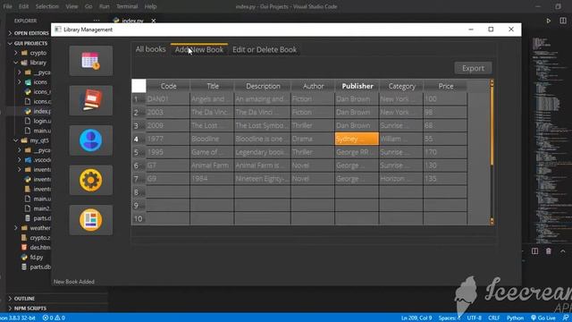Select row header number 4

coord(139,139)
